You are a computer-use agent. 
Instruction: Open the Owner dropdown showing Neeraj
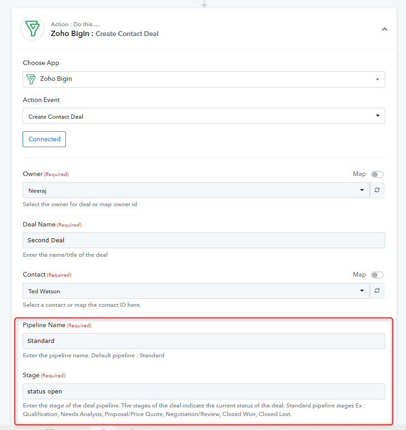click(x=196, y=190)
